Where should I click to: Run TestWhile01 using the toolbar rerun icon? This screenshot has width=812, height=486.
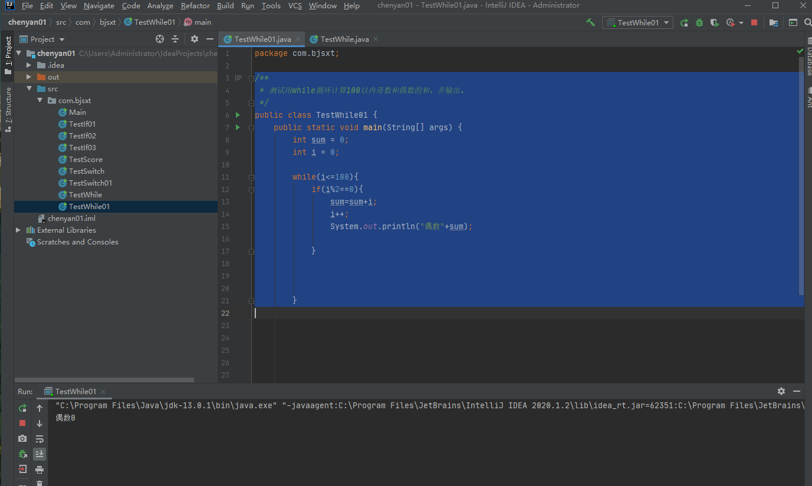click(x=684, y=22)
